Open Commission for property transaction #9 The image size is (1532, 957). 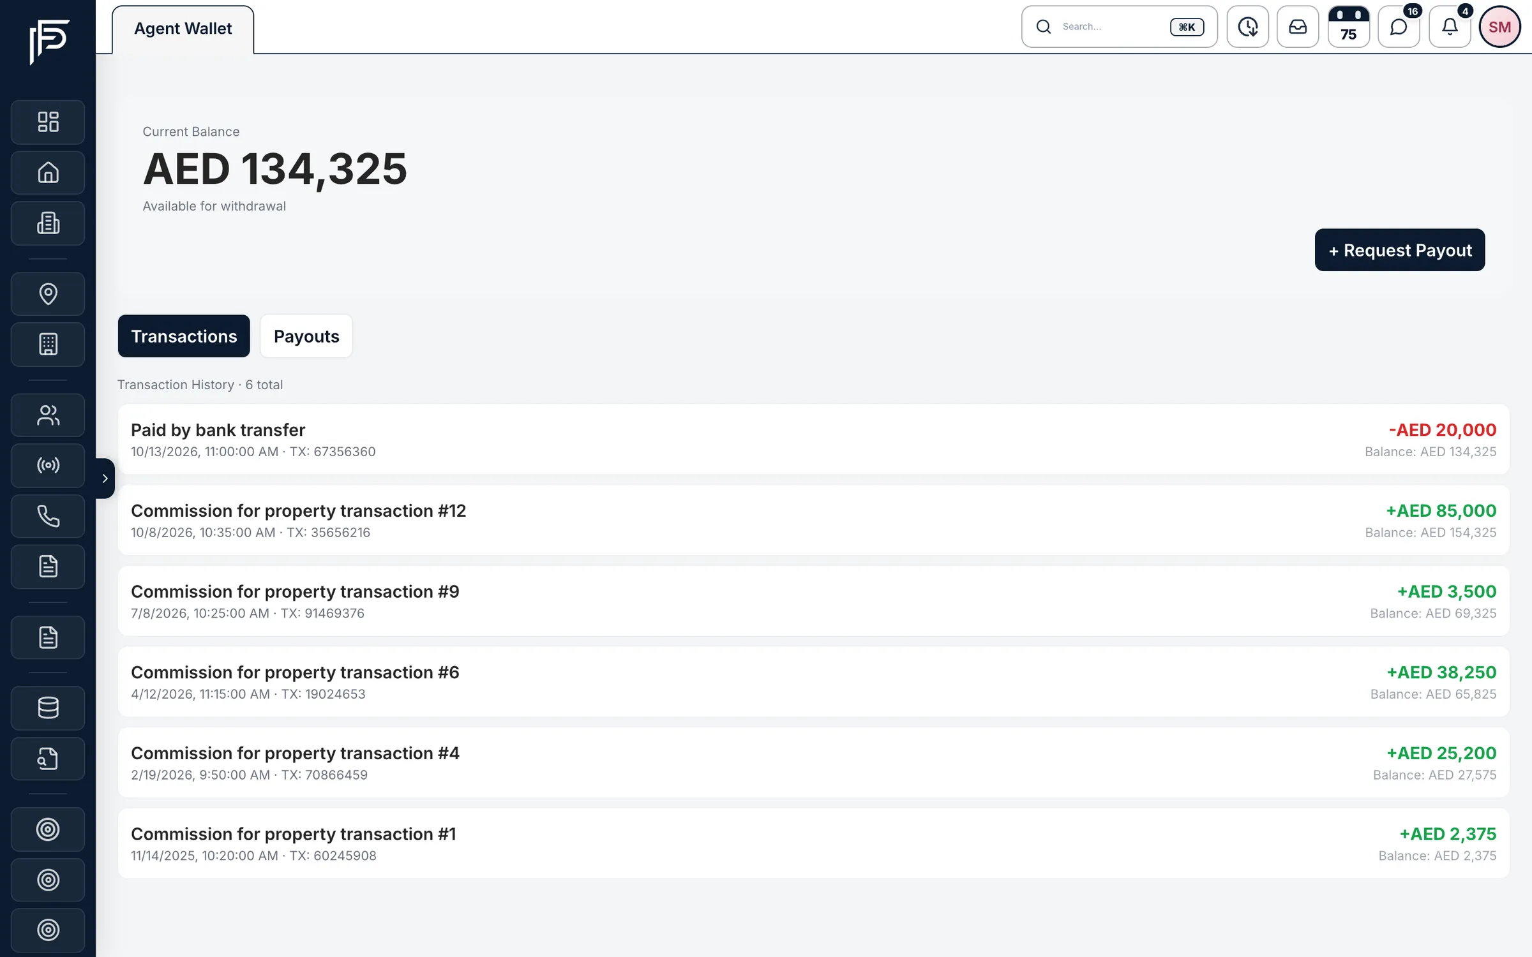814,601
